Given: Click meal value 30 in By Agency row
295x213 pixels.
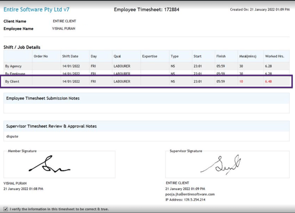Looking at the screenshot, I should 241,66.
